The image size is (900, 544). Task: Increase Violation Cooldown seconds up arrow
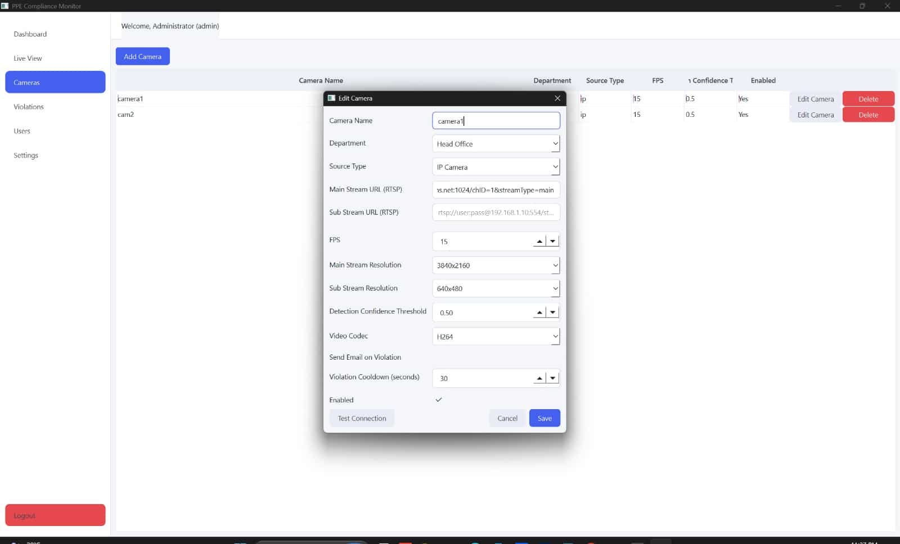coord(539,378)
